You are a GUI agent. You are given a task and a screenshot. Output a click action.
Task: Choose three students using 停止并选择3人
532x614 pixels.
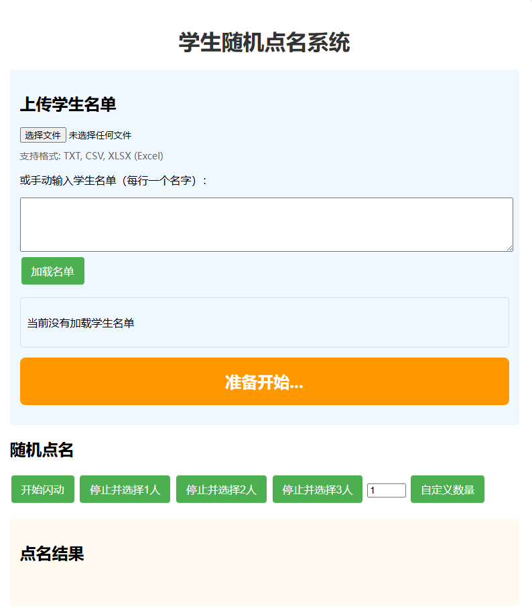coord(318,489)
